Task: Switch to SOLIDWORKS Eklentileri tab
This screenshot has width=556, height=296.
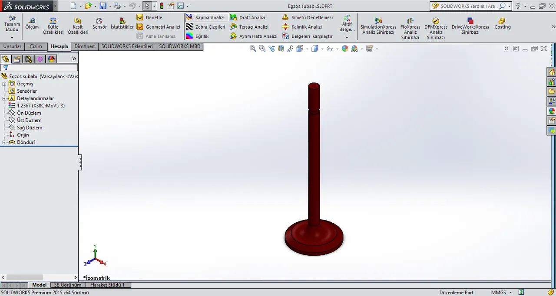Action: tap(127, 46)
